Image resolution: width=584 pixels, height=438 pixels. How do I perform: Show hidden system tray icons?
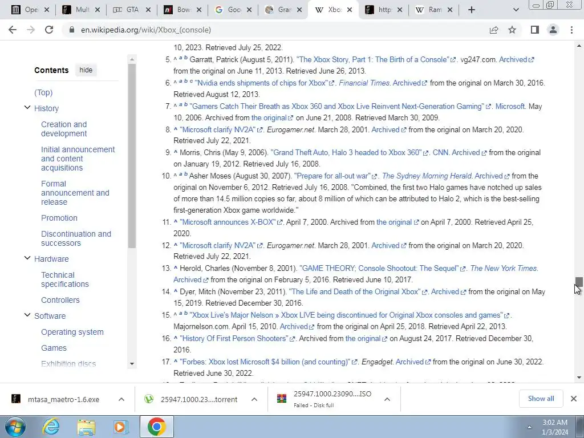[x=529, y=427]
